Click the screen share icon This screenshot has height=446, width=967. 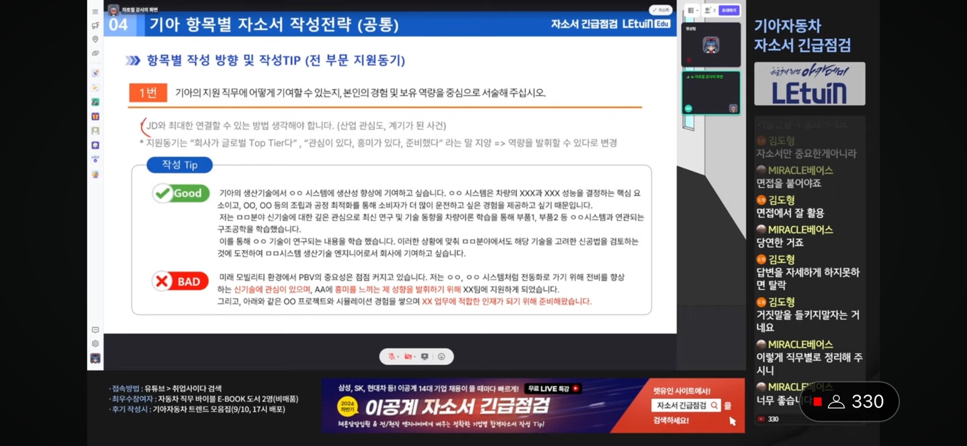(424, 357)
